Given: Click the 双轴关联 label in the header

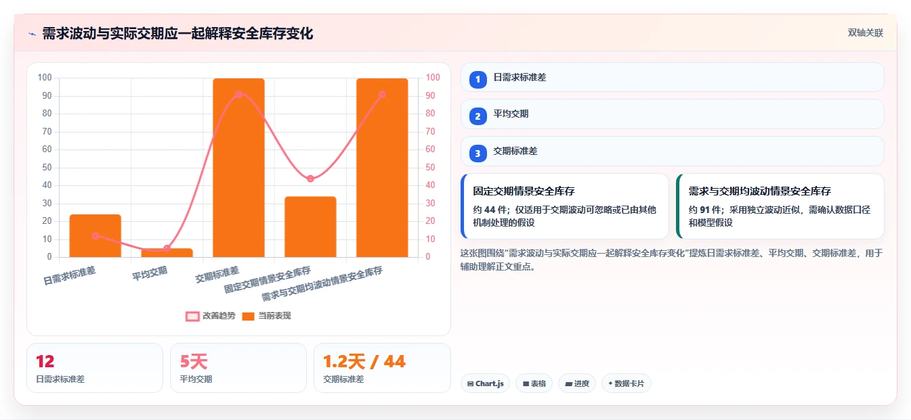Looking at the screenshot, I should click(x=865, y=33).
